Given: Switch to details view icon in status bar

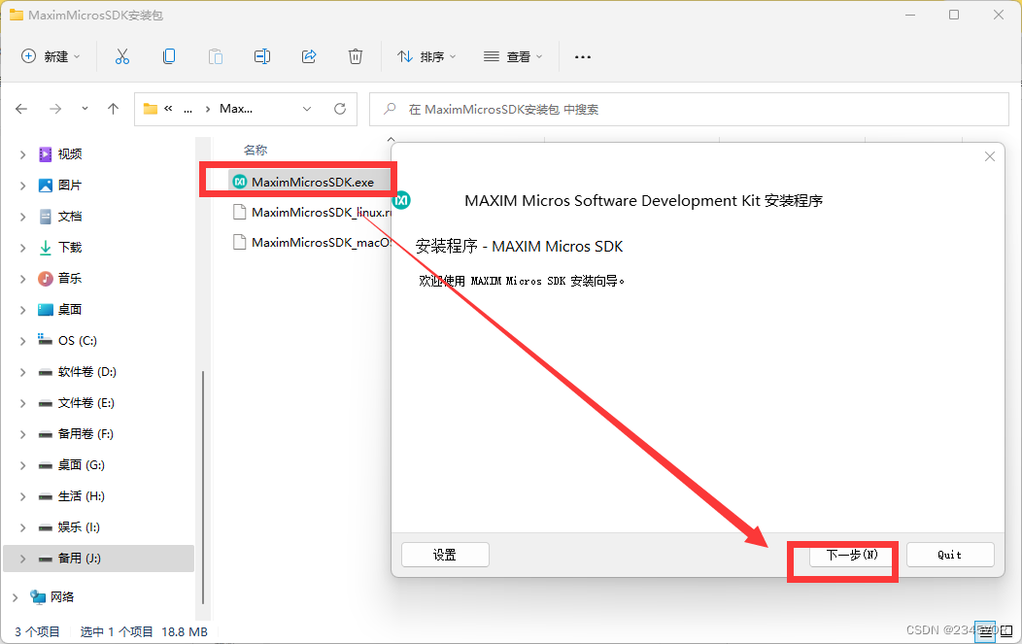Looking at the screenshot, I should click(x=985, y=631).
